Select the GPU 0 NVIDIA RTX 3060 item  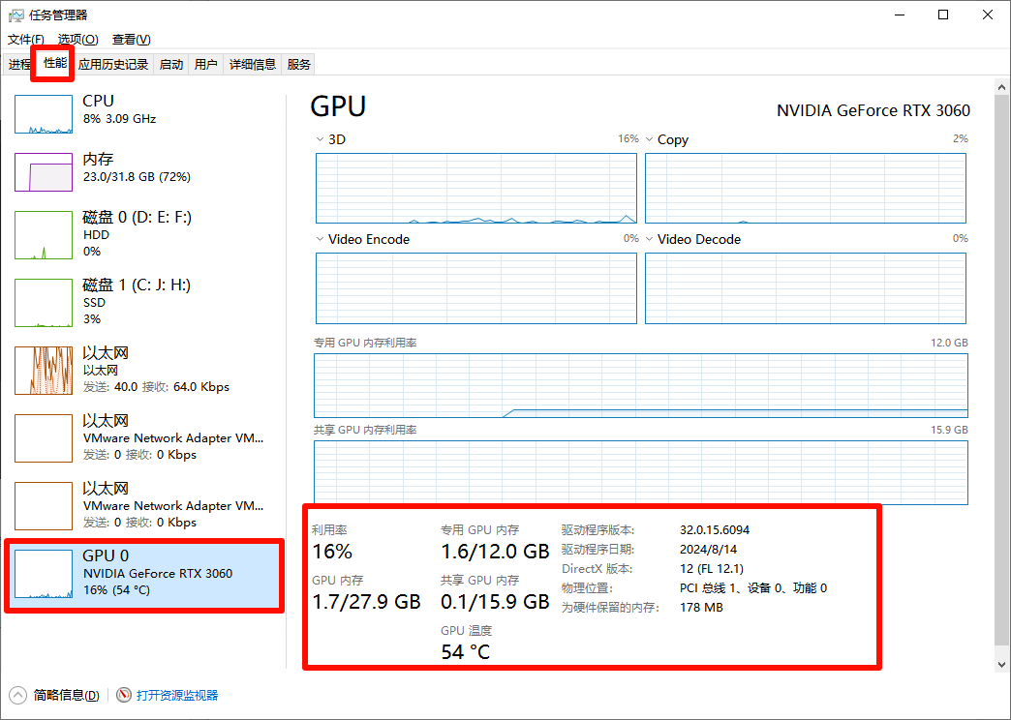[x=143, y=574]
